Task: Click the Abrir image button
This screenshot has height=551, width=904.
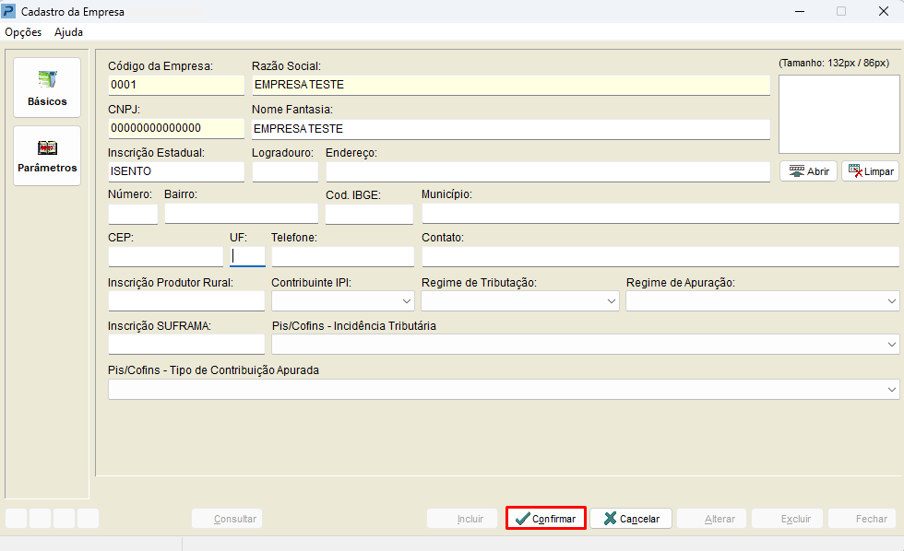Action: pos(808,171)
